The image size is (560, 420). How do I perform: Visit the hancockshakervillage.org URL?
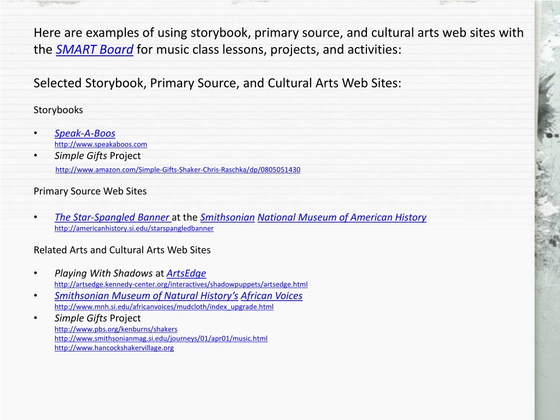(114, 347)
